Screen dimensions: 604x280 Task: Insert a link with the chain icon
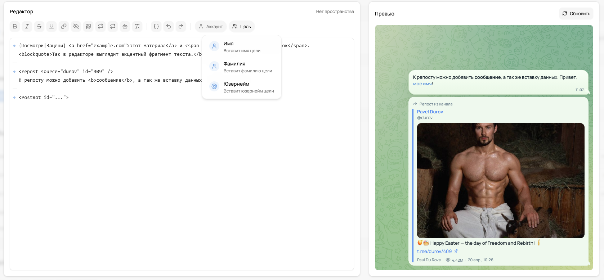[64, 26]
